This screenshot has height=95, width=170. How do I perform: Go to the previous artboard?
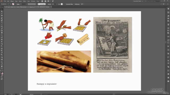(13, 94)
